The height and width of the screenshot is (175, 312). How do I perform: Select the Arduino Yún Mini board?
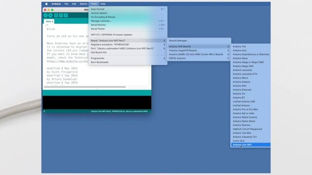[x=251, y=133]
